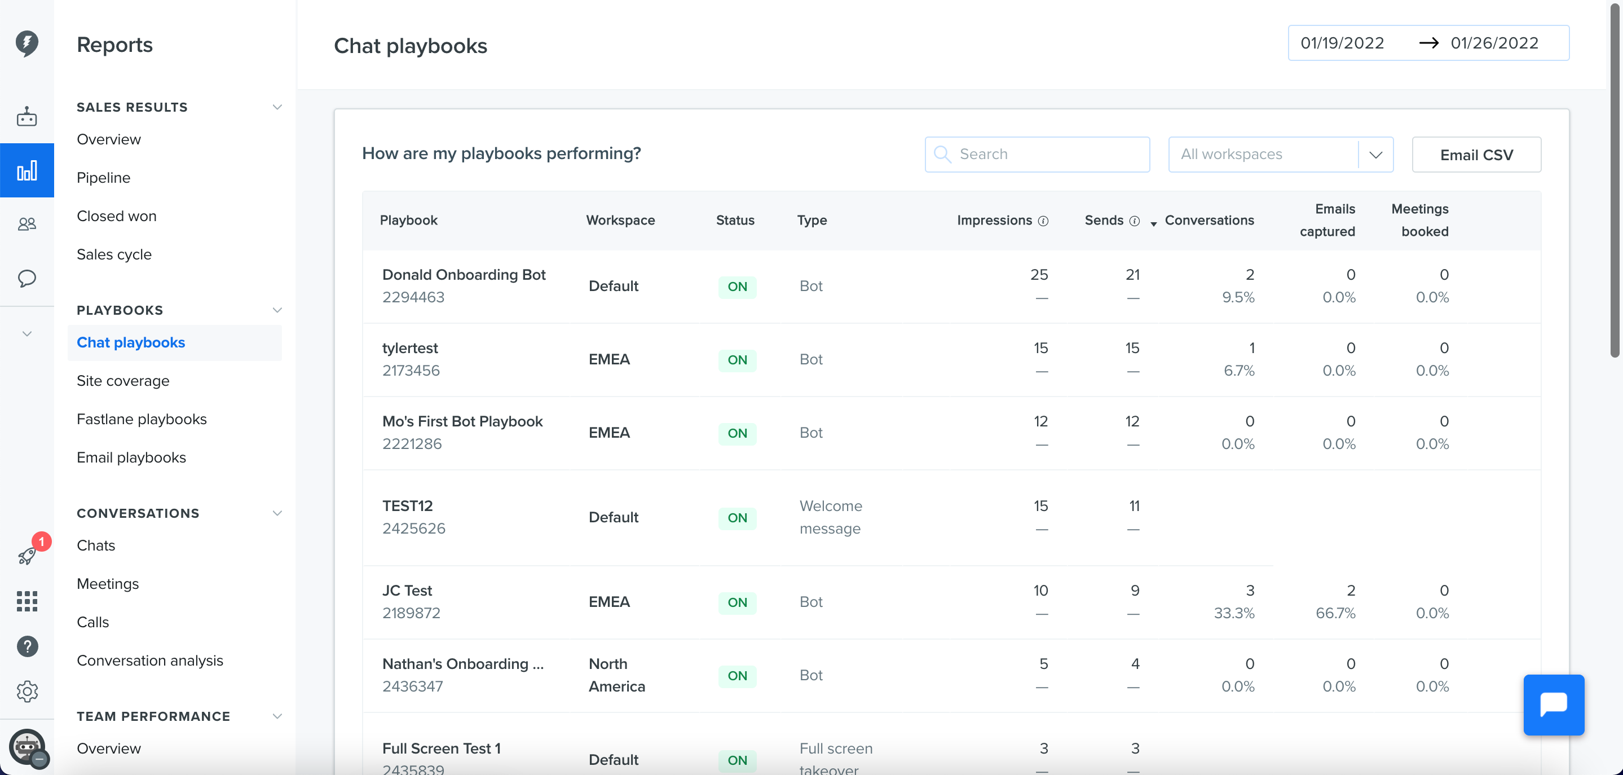1623x775 pixels.
Task: Open the Contacts people icon
Action: point(27,224)
